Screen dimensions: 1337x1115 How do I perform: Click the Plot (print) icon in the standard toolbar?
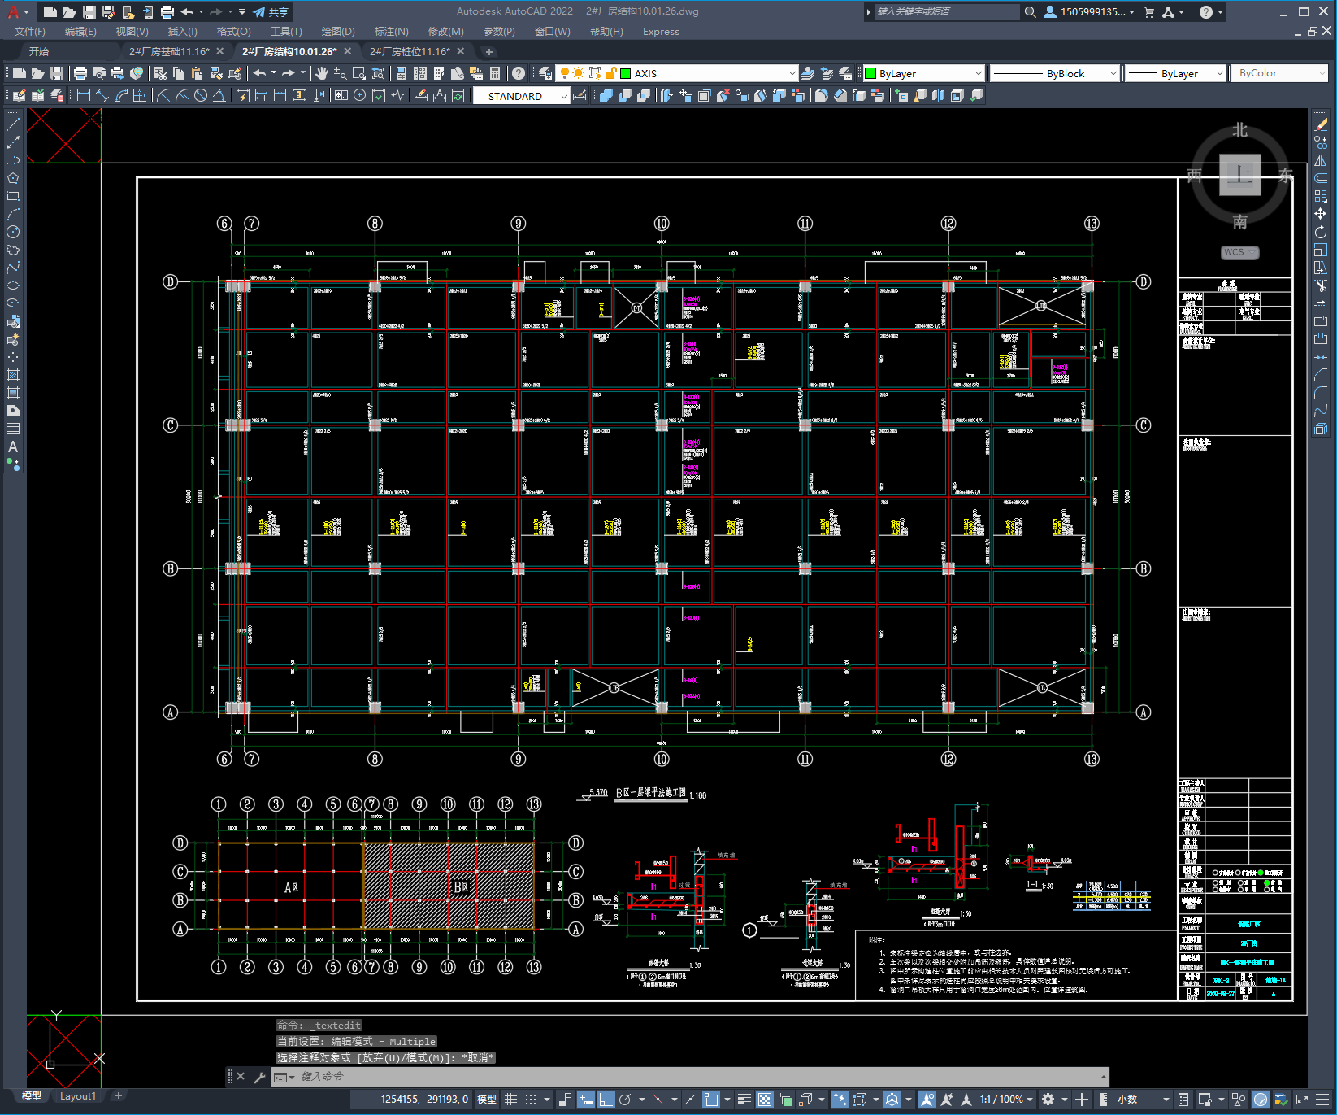80,73
